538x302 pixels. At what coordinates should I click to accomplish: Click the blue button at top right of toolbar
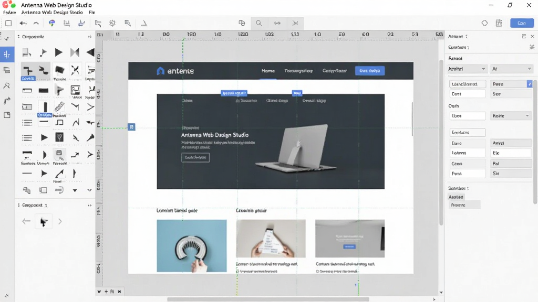[x=522, y=23]
